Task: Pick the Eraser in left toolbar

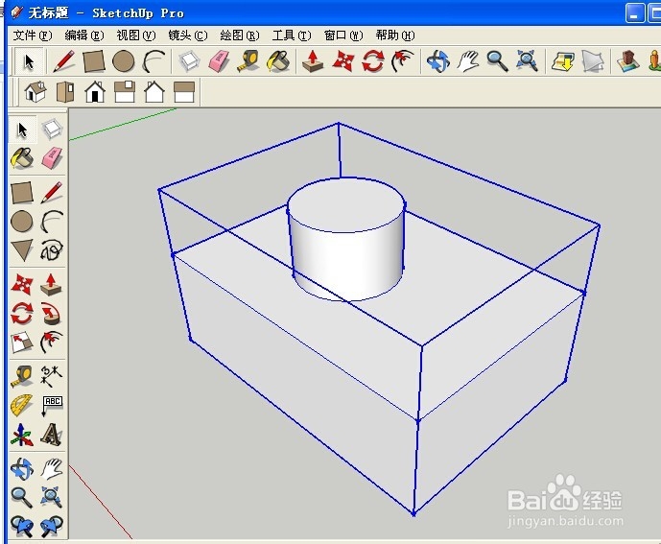Action: [x=52, y=158]
